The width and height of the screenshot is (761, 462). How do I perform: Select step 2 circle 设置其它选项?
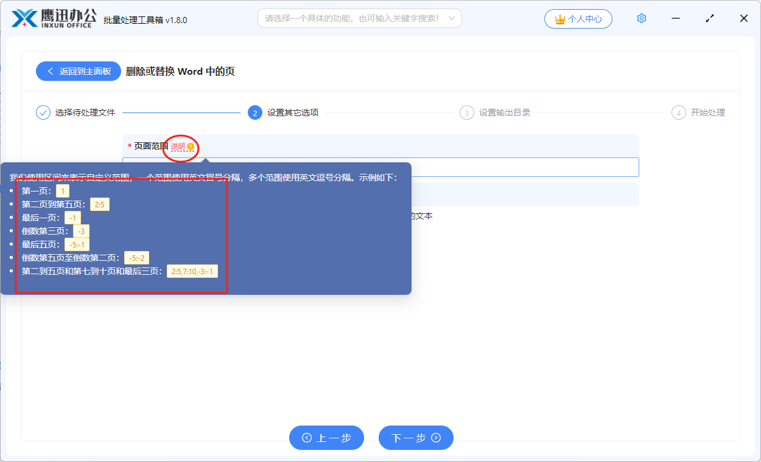[x=255, y=112]
